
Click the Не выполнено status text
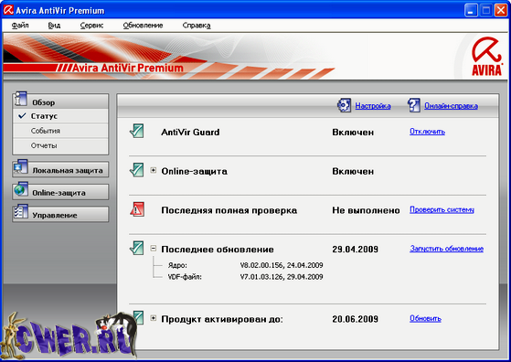[x=366, y=210]
